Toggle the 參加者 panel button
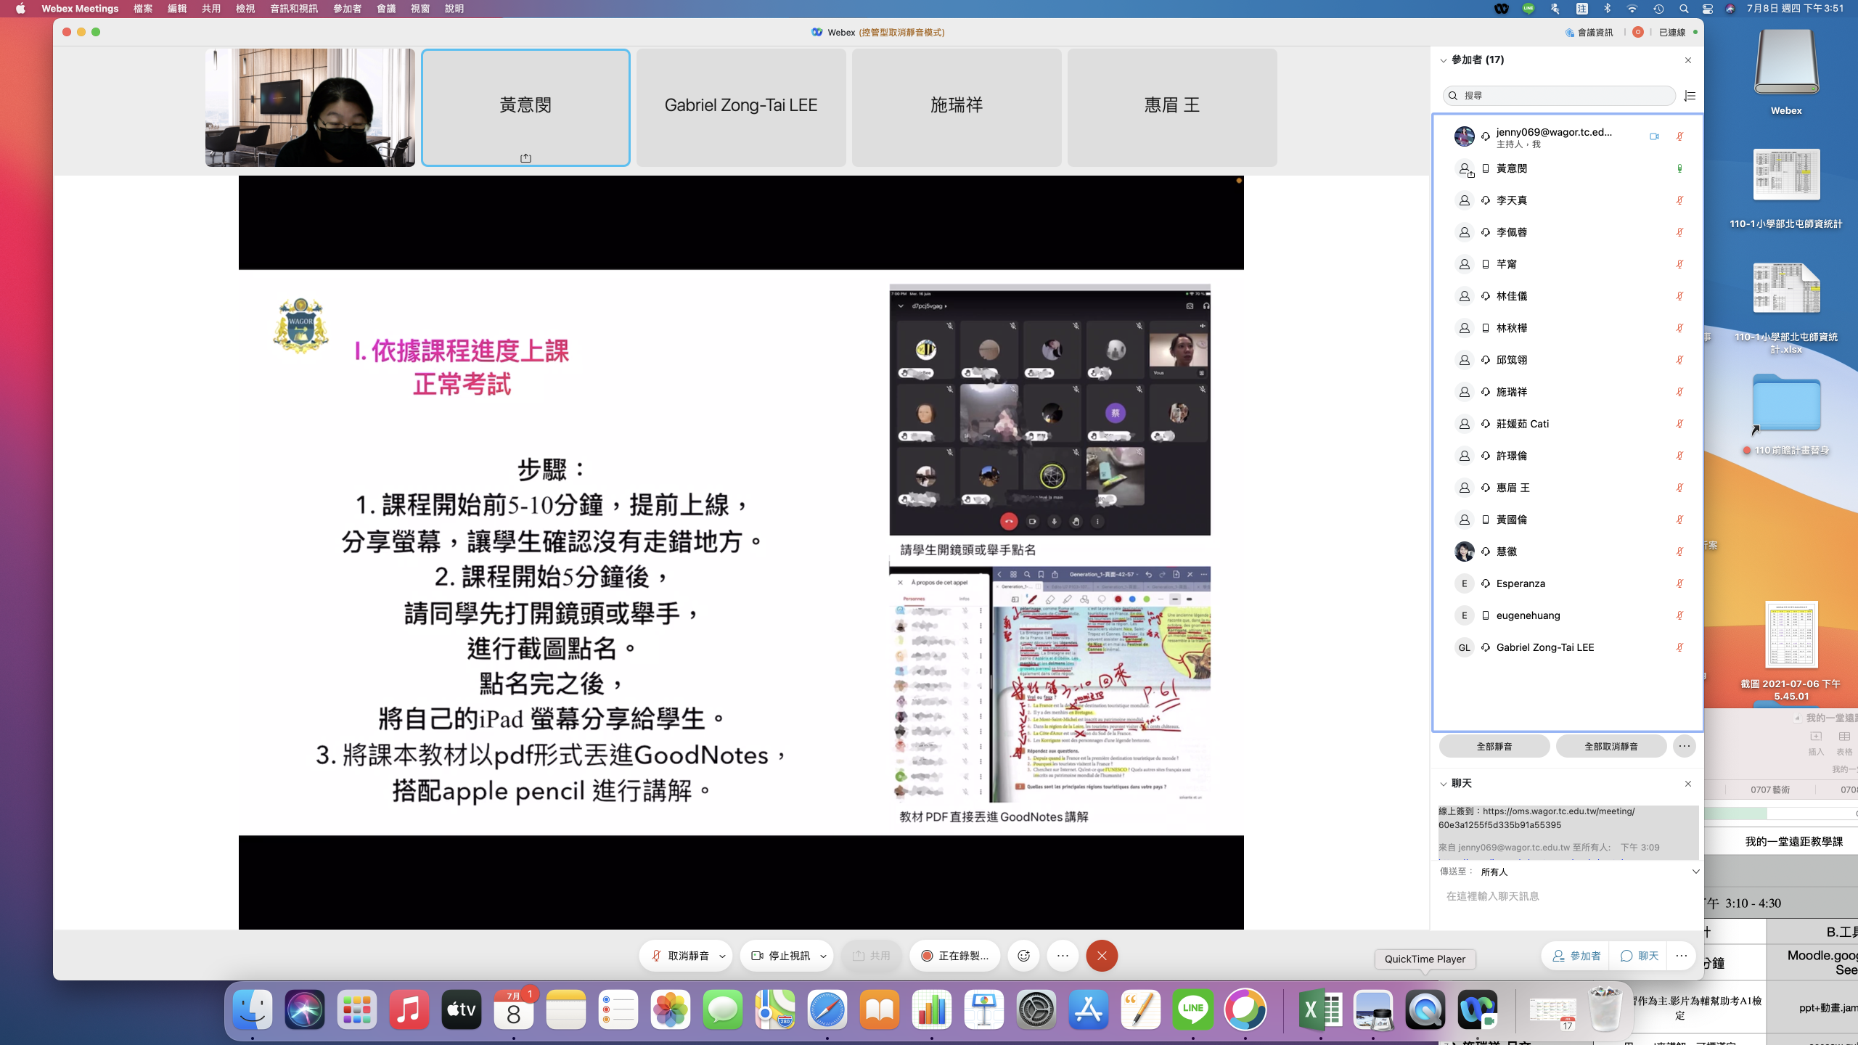This screenshot has width=1858, height=1045. (x=1576, y=956)
